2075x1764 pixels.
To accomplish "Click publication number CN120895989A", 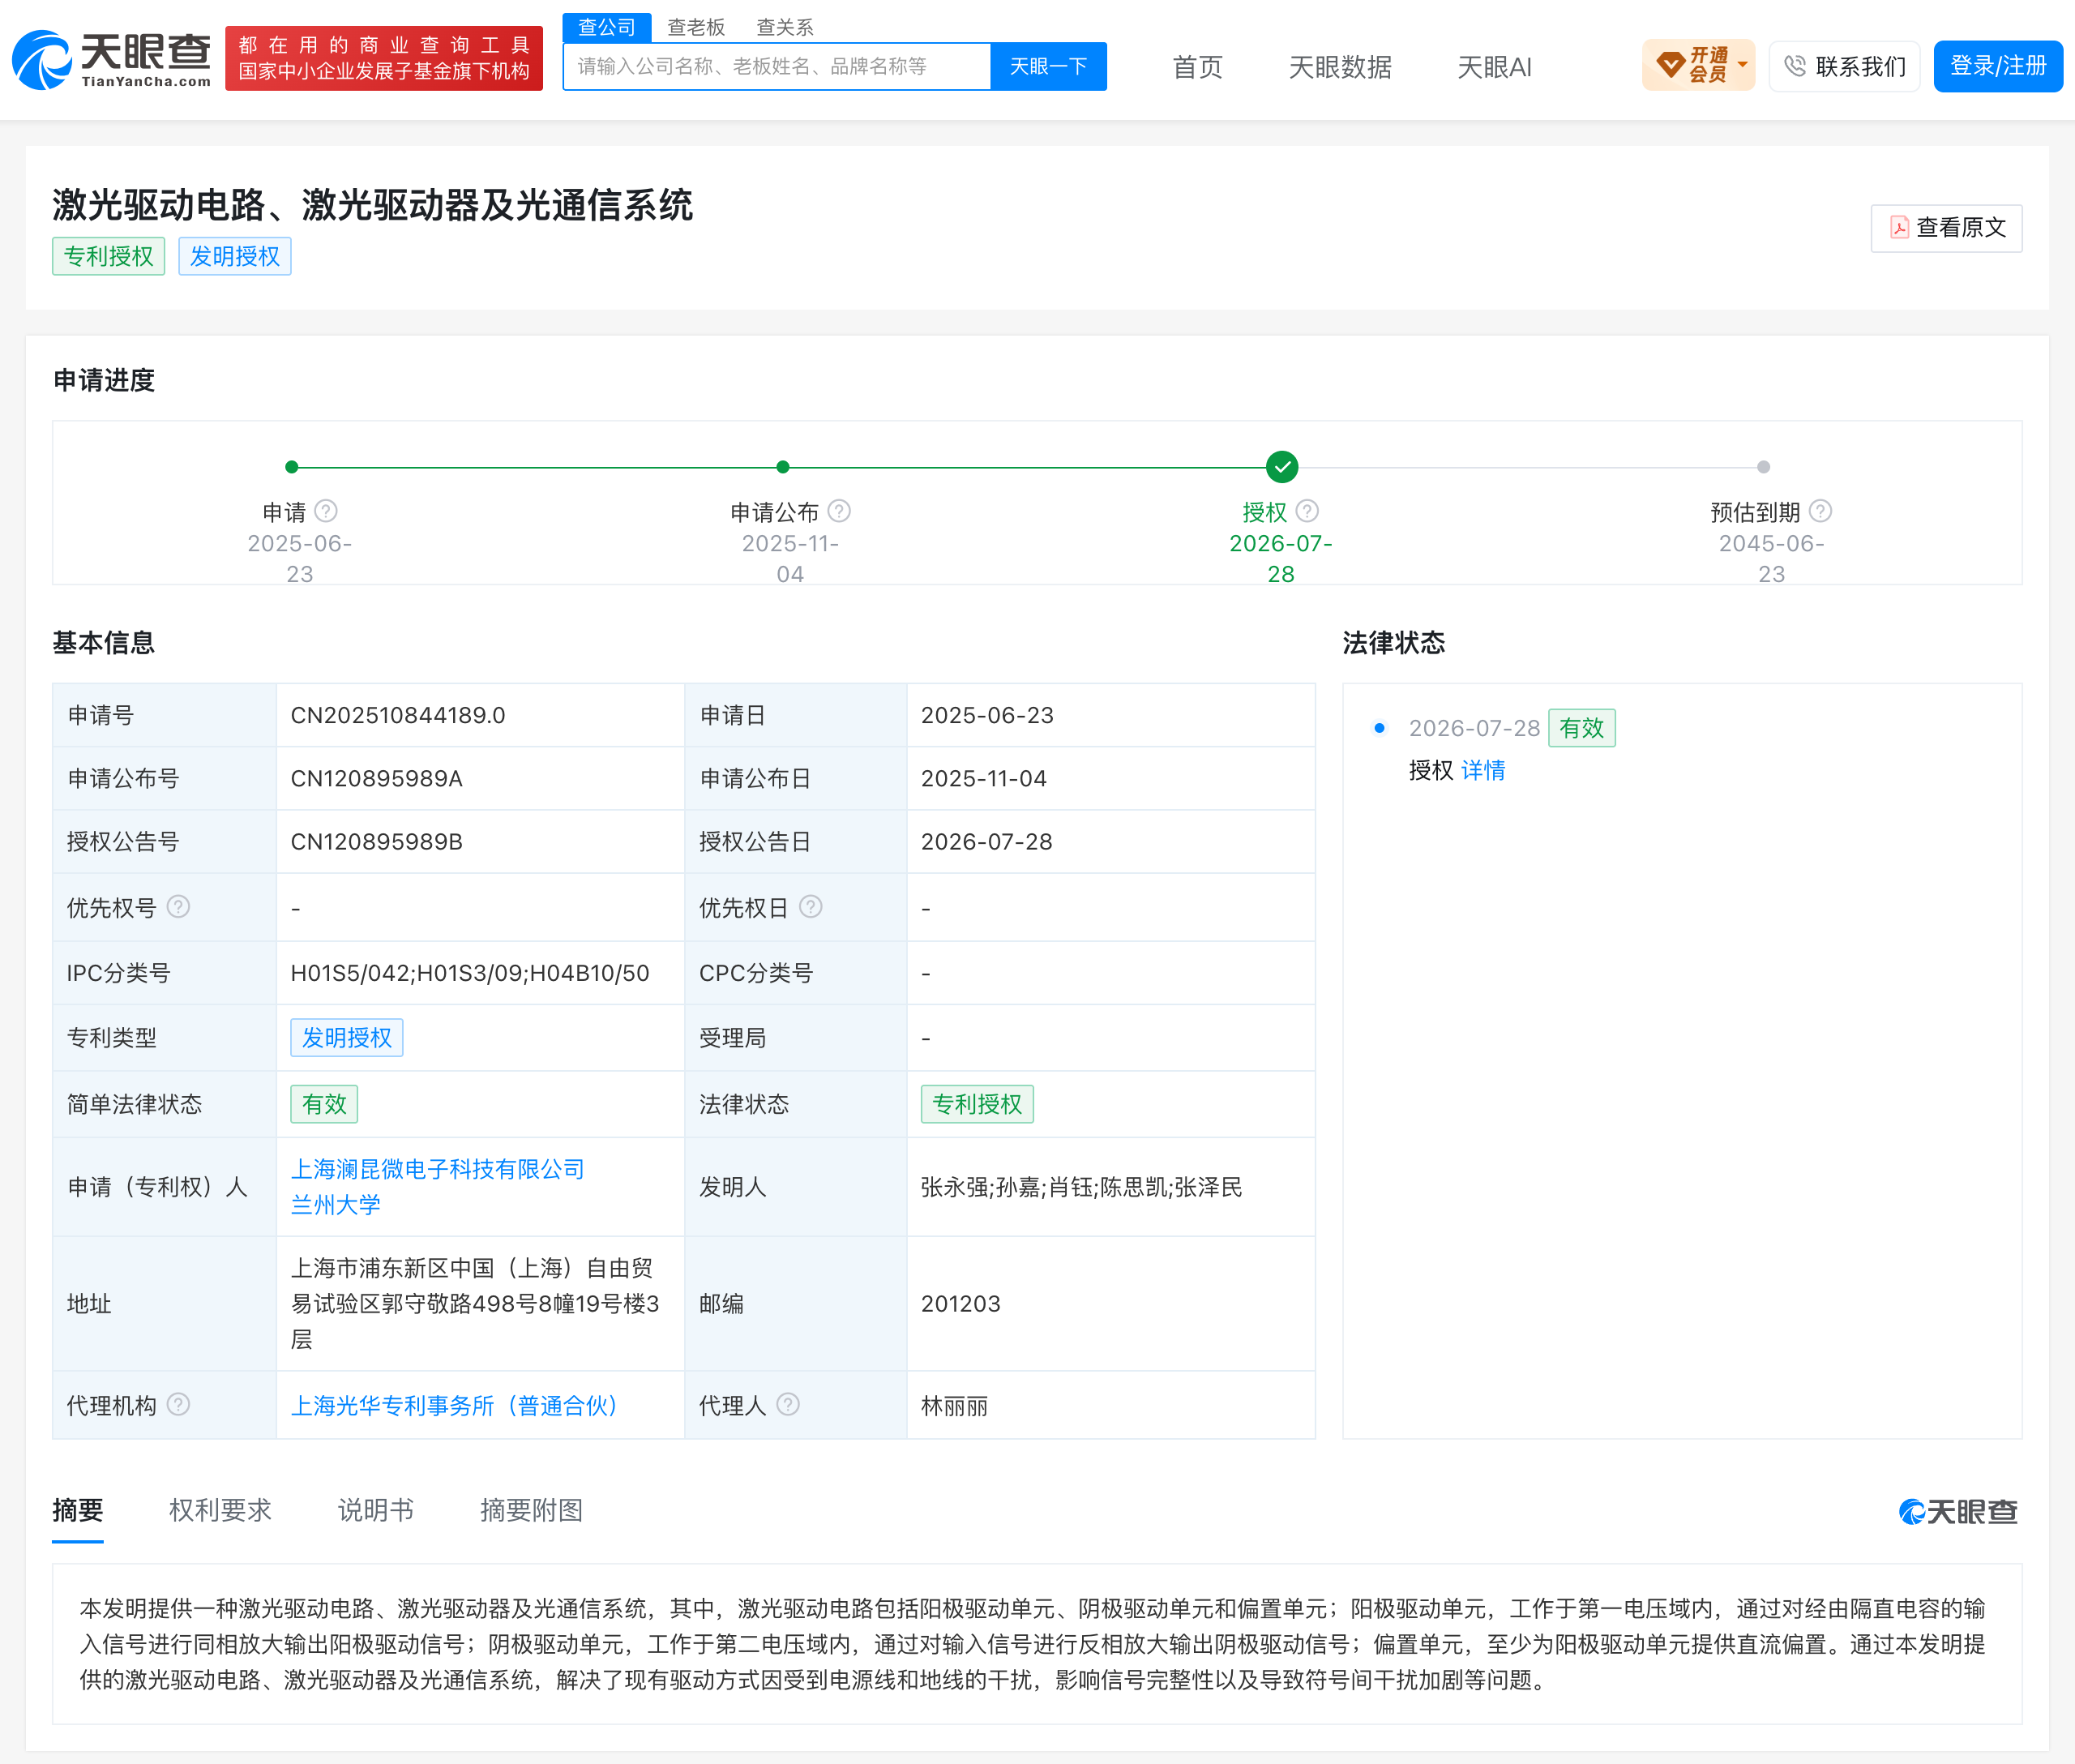I will [376, 778].
